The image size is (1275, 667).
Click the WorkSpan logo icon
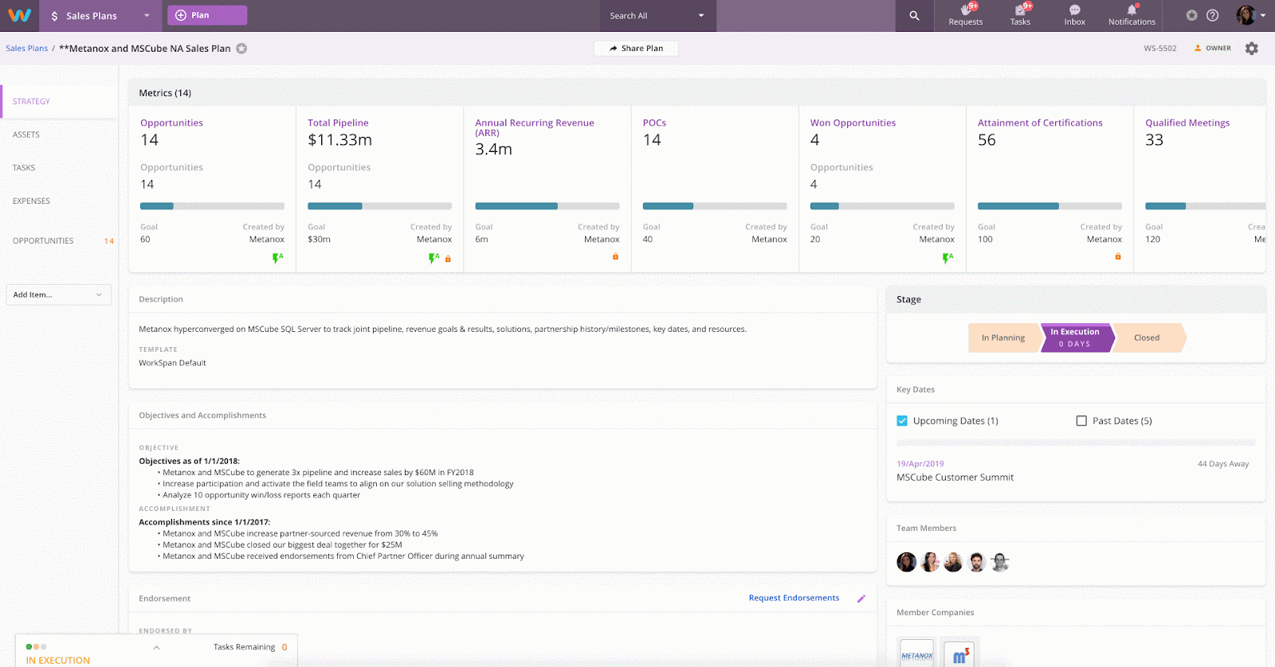pos(19,15)
